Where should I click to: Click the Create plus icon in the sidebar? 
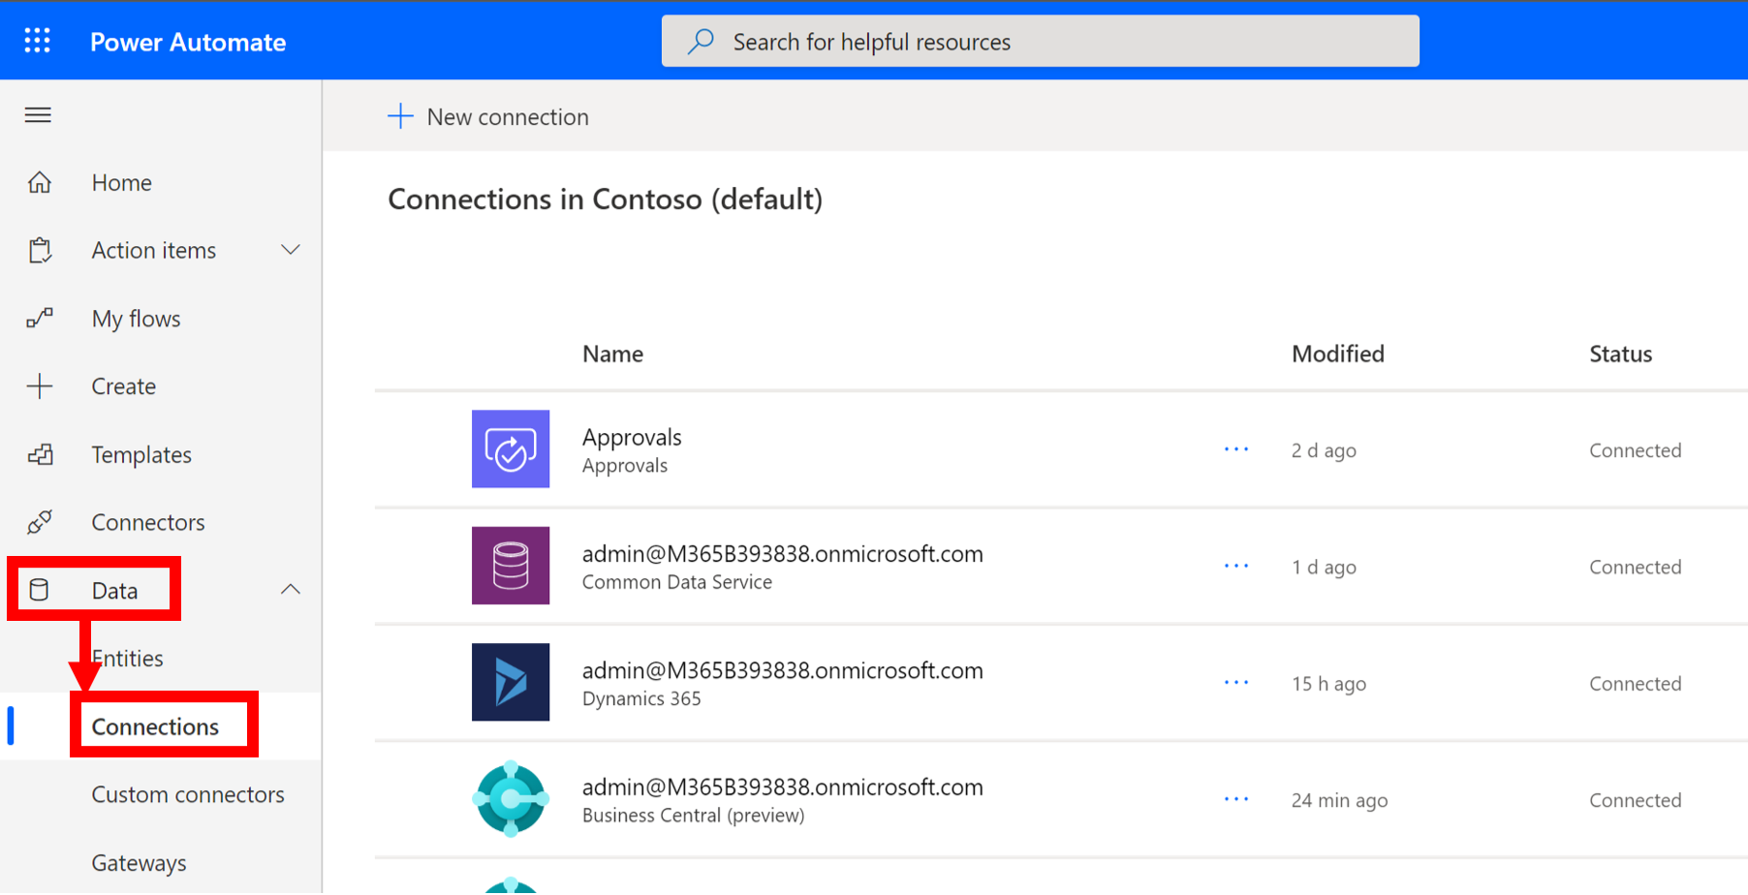pyautogui.click(x=40, y=386)
